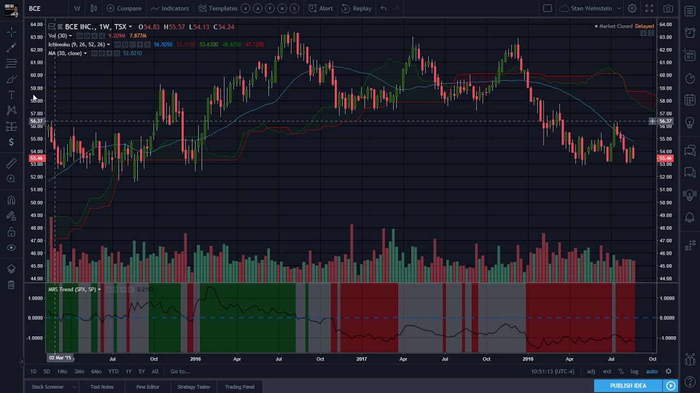Open the calendar panel in right sidebar
This screenshot has width=700, height=393.
pyautogui.click(x=690, y=100)
